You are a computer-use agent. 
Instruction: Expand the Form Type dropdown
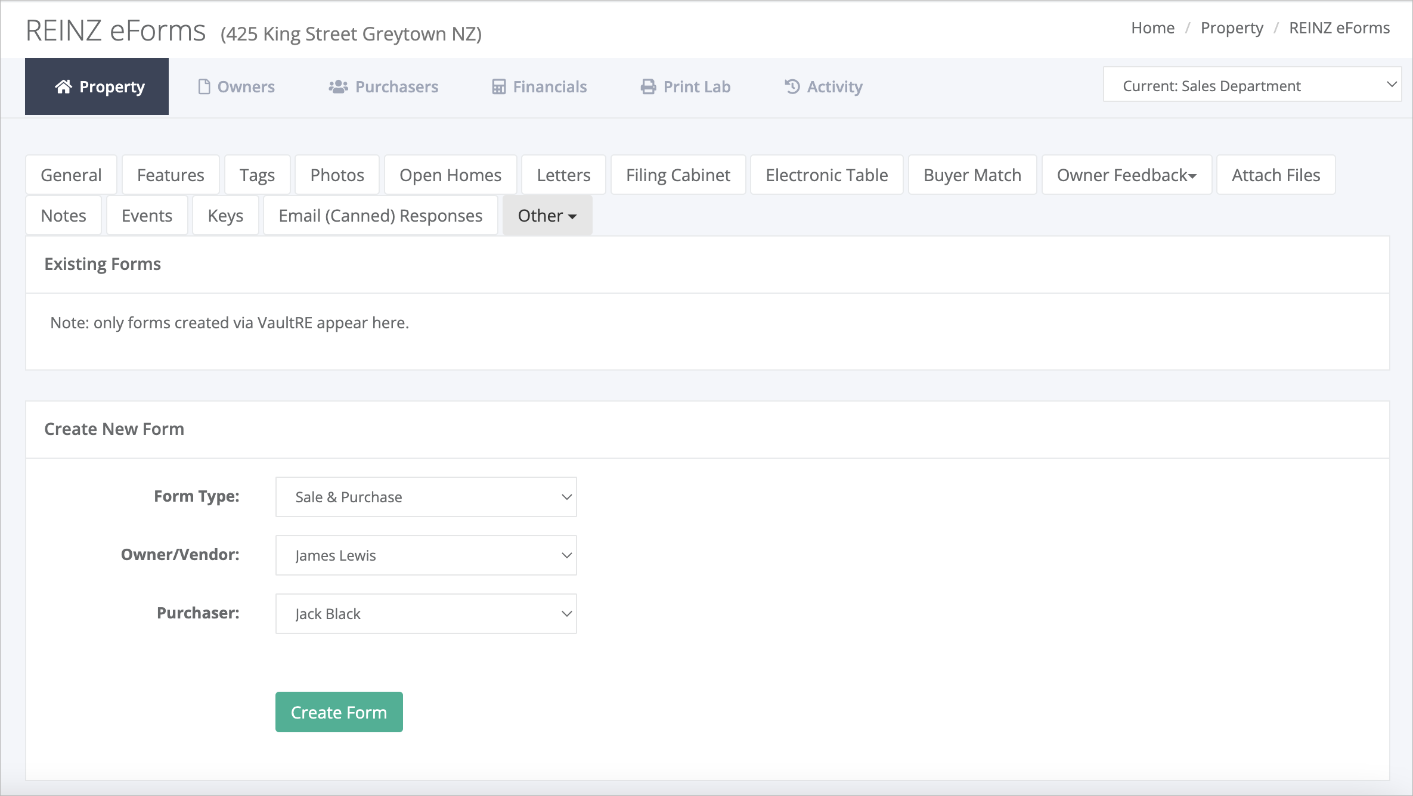pos(426,497)
